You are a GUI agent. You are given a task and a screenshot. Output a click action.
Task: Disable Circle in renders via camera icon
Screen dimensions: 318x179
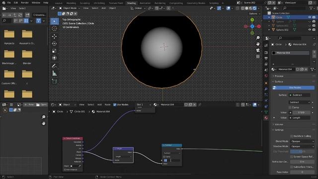tap(314, 17)
